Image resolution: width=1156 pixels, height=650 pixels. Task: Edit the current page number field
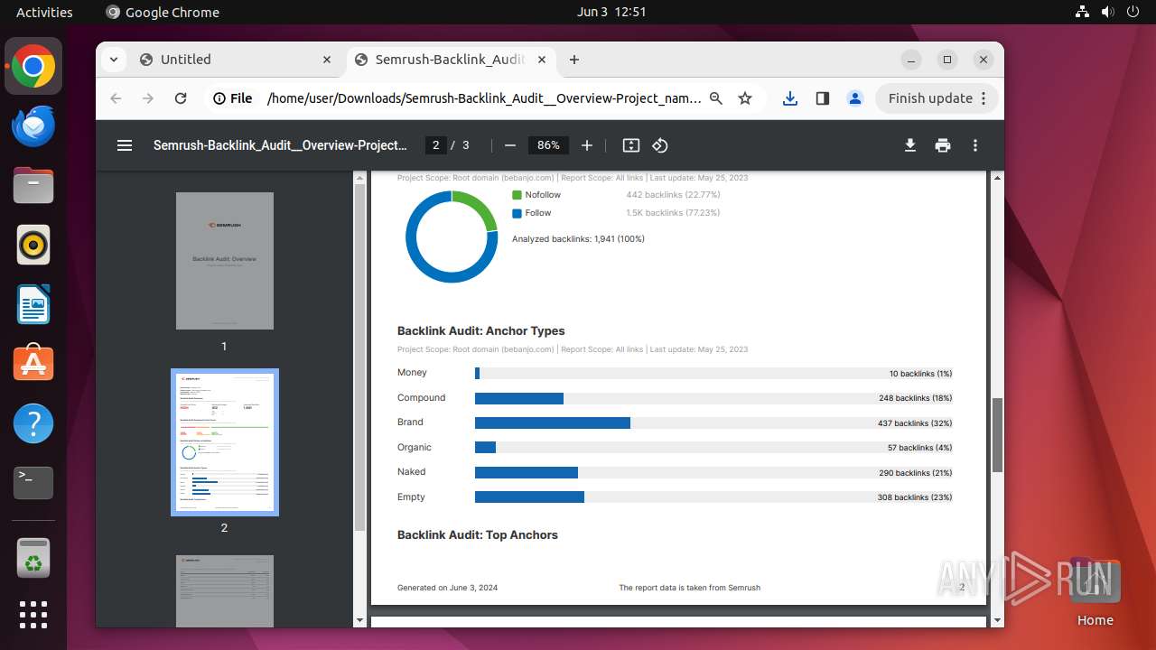pyautogui.click(x=436, y=145)
